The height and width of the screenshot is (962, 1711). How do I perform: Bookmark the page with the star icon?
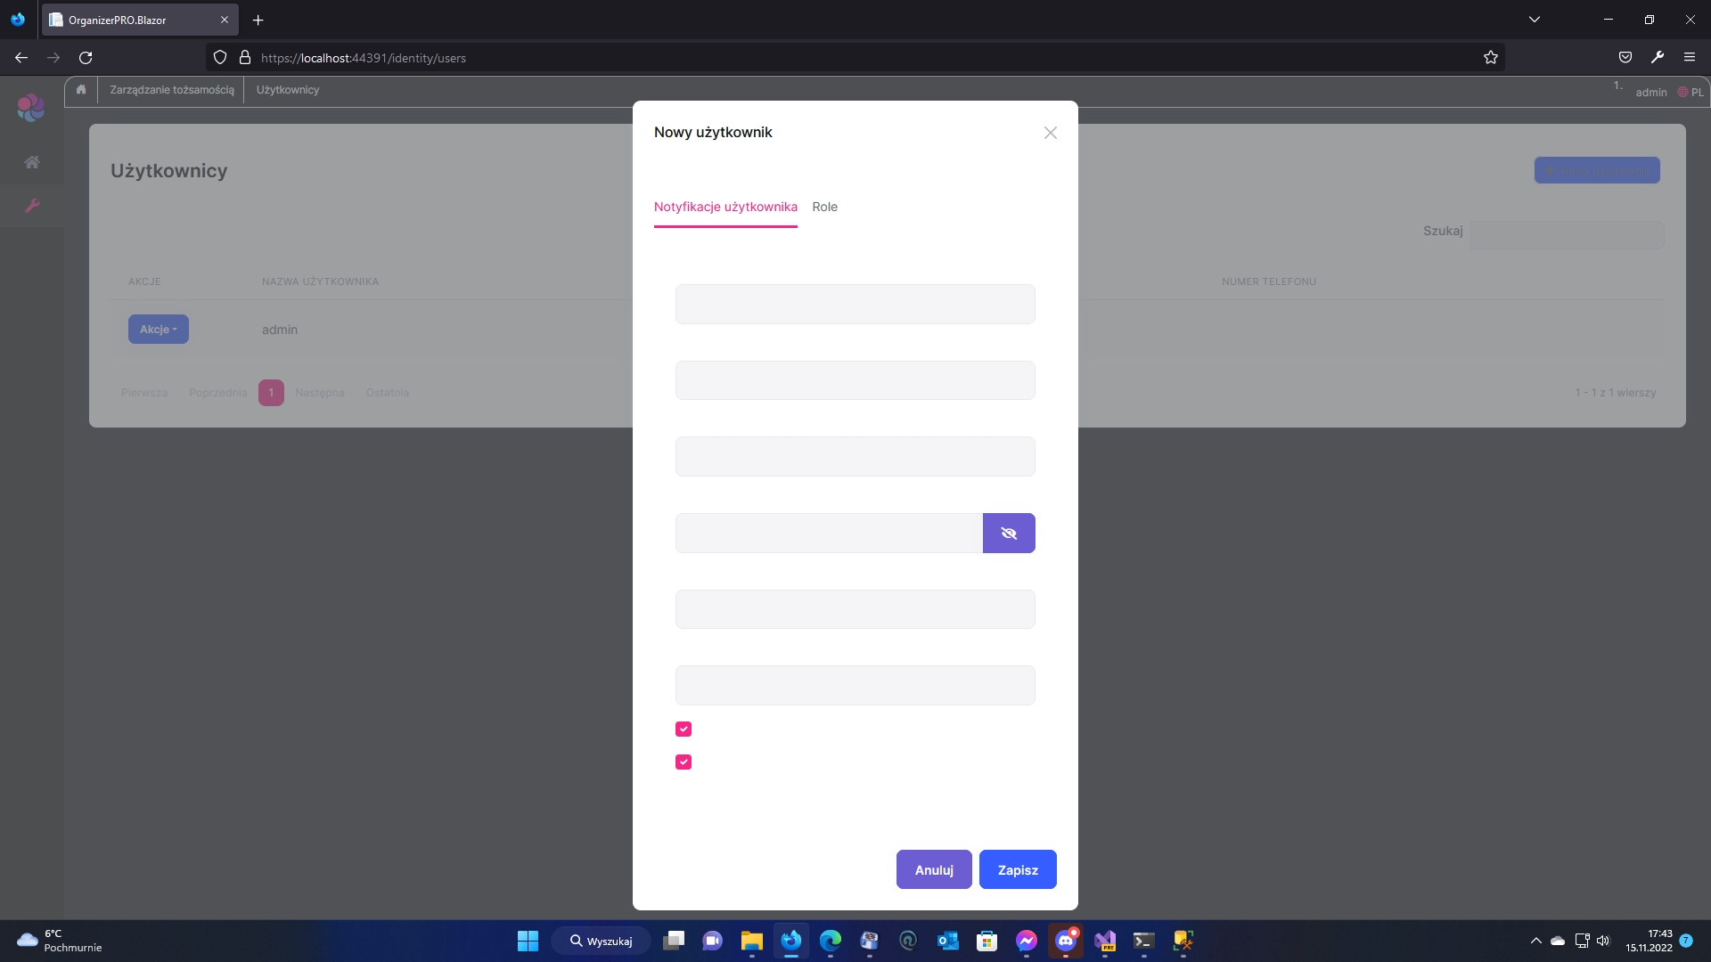(1491, 57)
